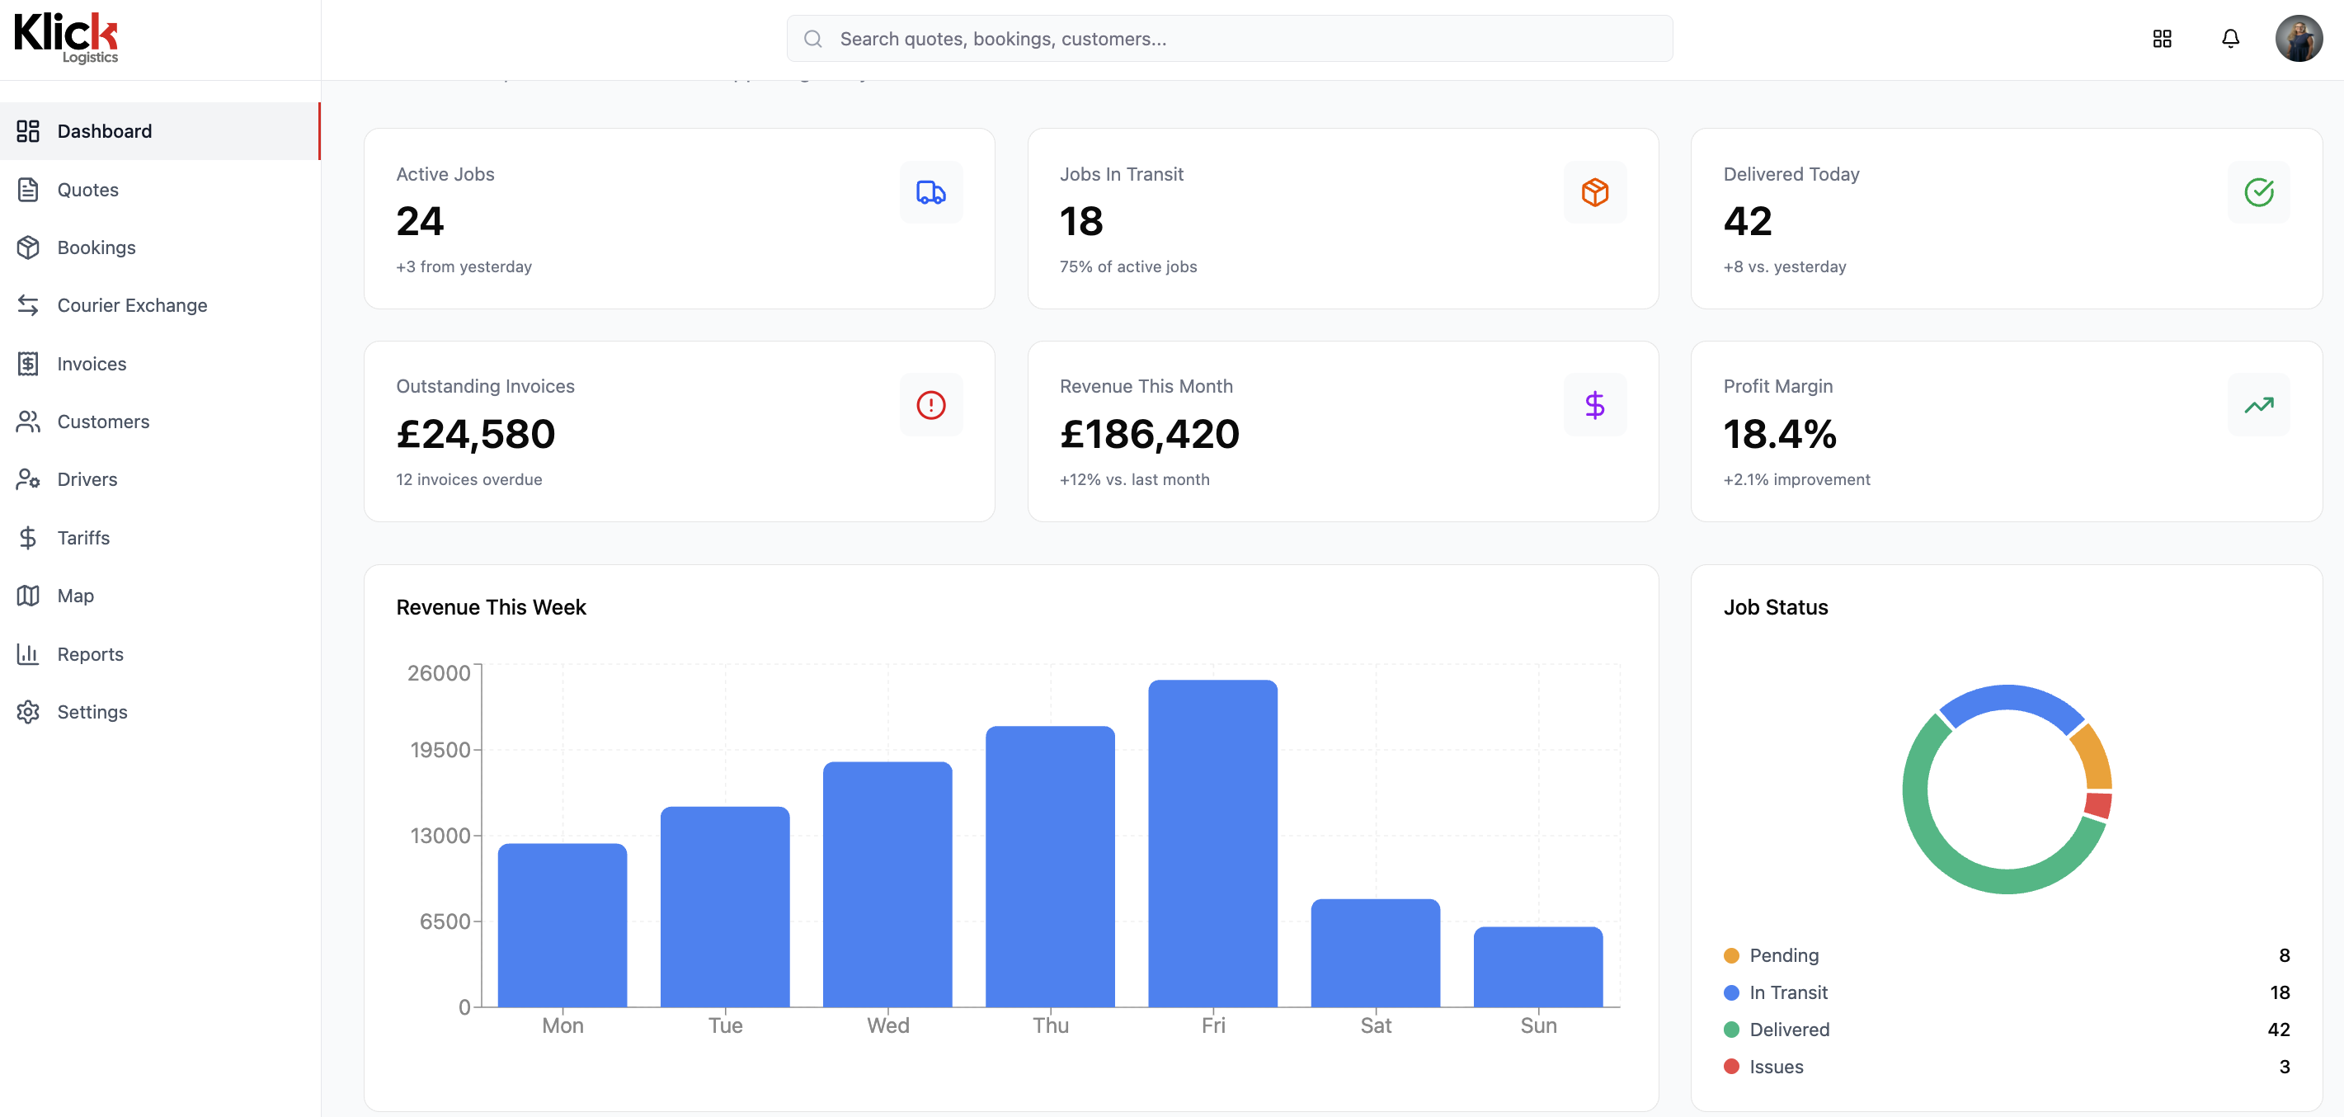Click the user profile avatar
Screen dimensions: 2344x1117
pyautogui.click(x=2299, y=38)
